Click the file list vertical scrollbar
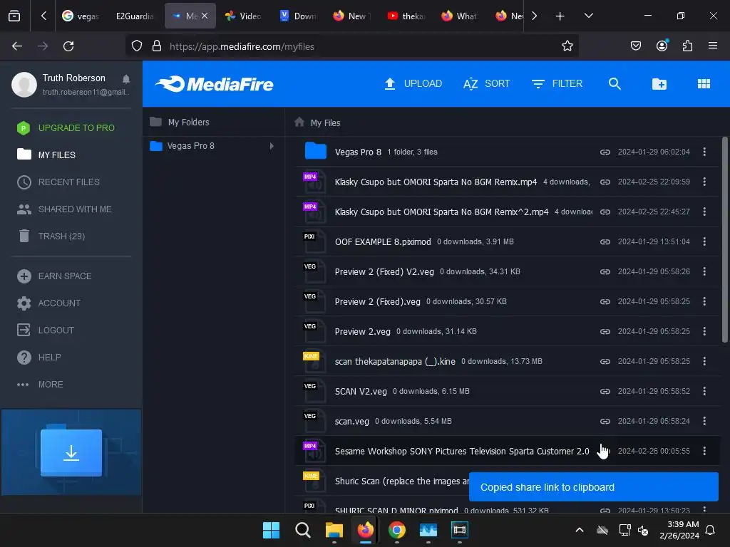The height and width of the screenshot is (547, 730). coord(724,239)
